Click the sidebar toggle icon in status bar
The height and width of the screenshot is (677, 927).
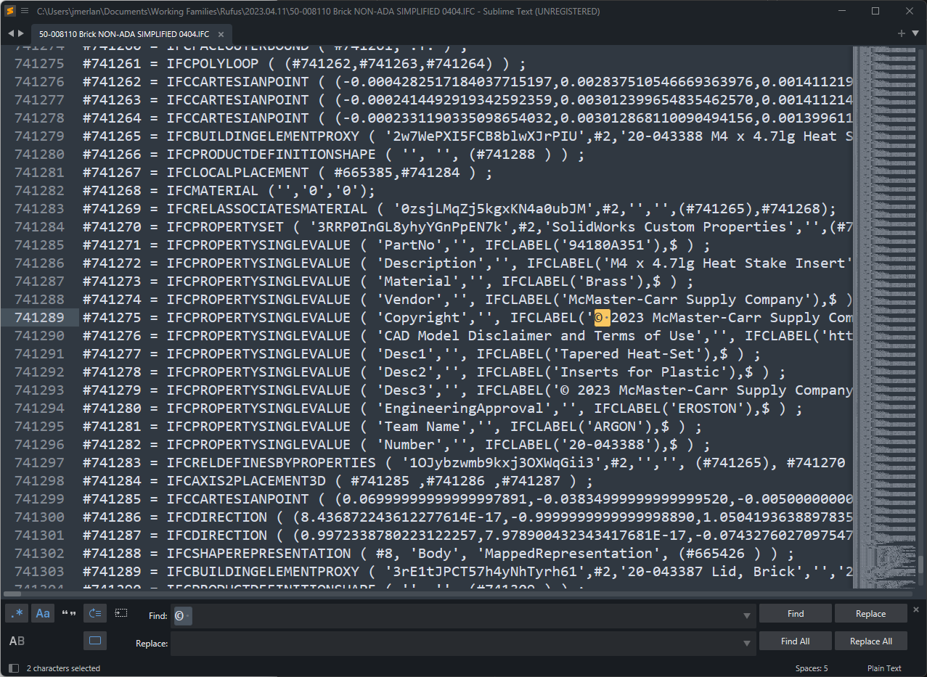tap(13, 668)
